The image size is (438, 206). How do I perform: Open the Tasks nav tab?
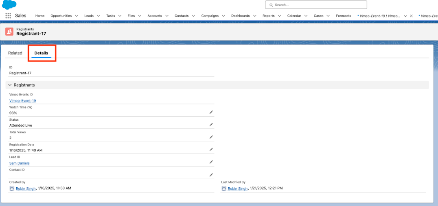pyautogui.click(x=111, y=16)
